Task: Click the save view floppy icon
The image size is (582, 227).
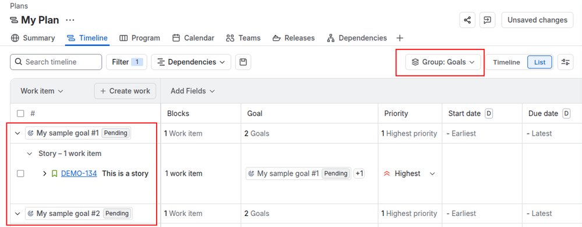Action: 243,62
